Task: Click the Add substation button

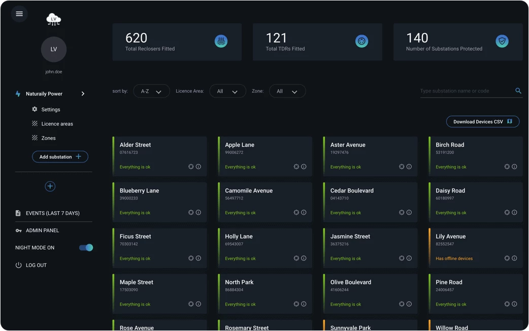Action: 60,156
